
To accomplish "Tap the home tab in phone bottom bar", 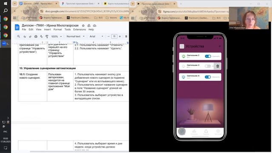I will click(x=182, y=131).
